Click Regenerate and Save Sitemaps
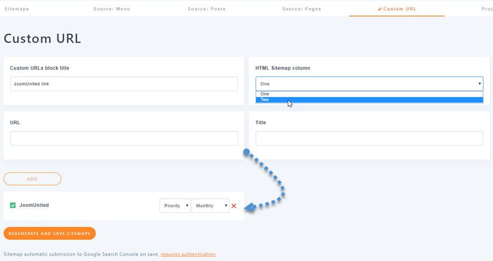This screenshot has width=493, height=261. click(x=49, y=233)
